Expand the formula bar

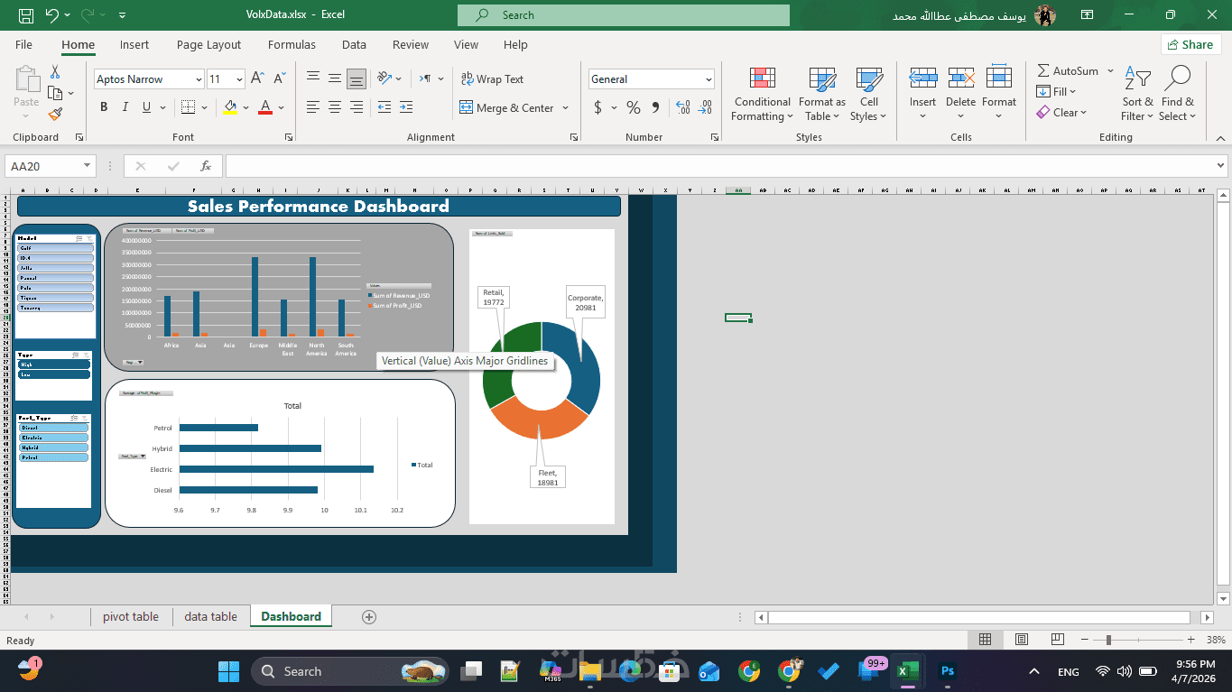pos(1221,166)
